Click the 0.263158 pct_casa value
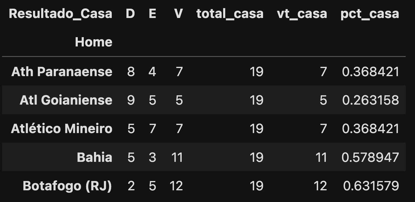 point(371,100)
